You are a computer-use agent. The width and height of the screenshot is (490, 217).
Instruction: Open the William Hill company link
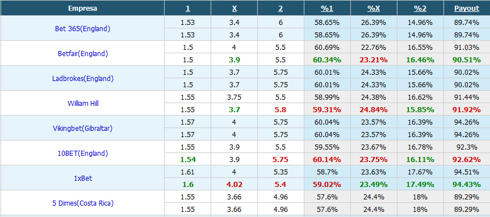(83, 104)
